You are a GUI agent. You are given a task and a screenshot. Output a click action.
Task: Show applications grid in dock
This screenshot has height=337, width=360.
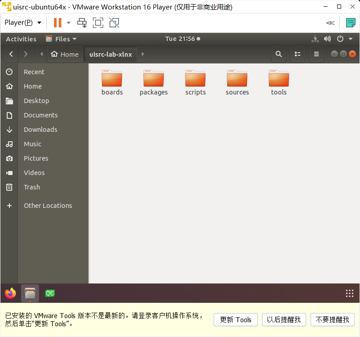(x=350, y=293)
